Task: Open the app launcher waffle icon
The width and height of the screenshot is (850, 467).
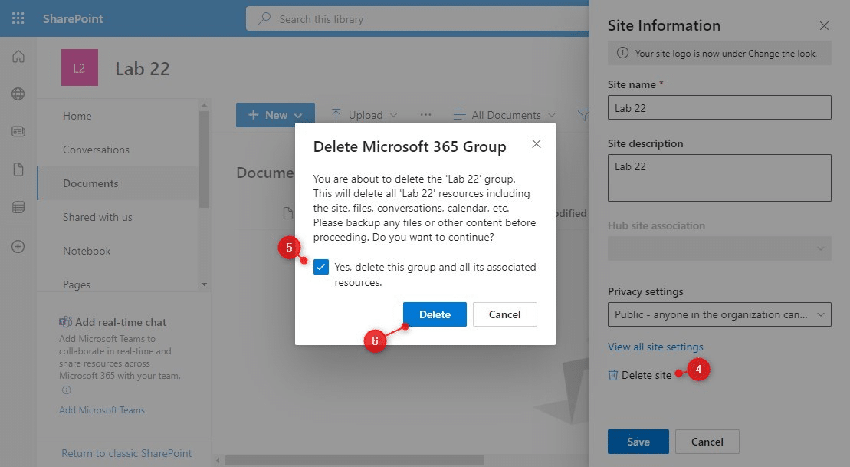Action: point(18,18)
